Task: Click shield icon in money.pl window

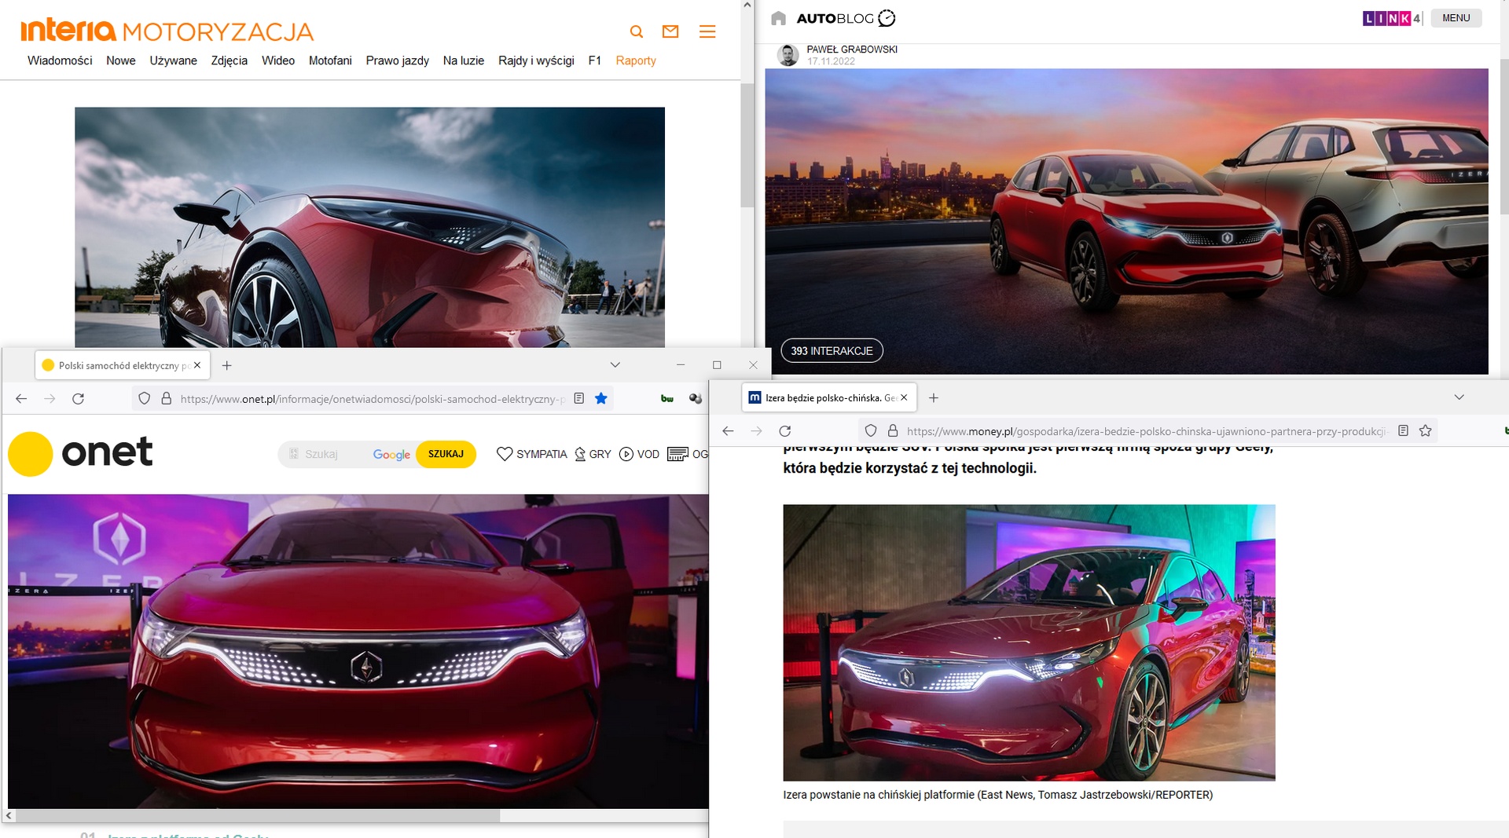Action: (870, 431)
